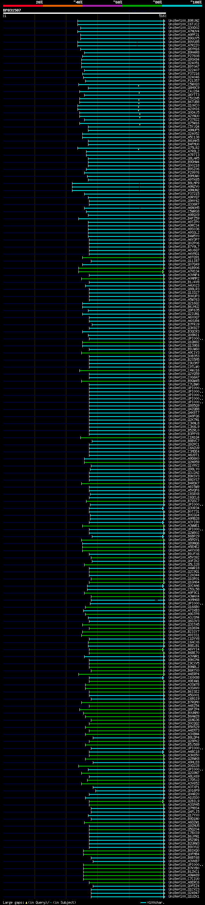Image resolution: width=205 pixels, height=905 pixels.
Task: Choose the UniRef100_B6TU88 row label
Action: click(184, 102)
